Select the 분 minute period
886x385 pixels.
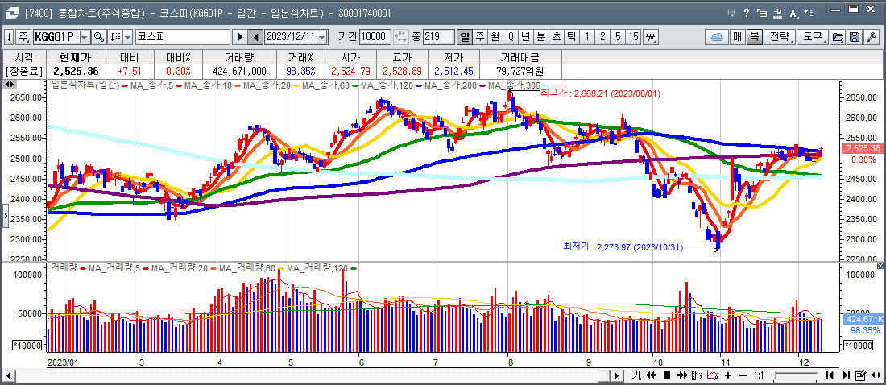541,37
